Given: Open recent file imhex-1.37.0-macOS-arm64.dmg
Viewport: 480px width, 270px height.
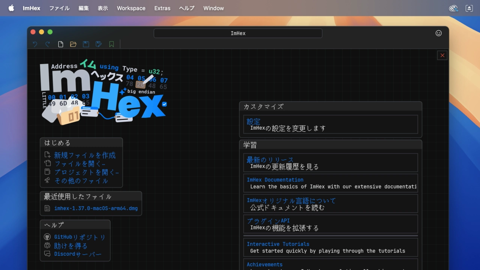Looking at the screenshot, I should click(x=96, y=208).
